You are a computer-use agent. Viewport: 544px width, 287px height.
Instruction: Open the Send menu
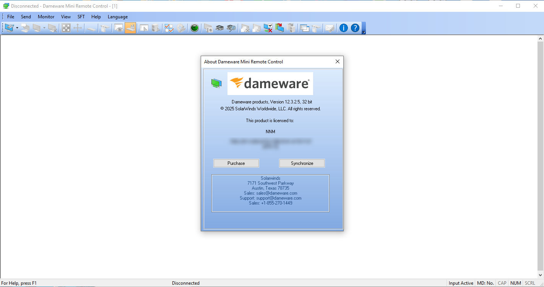(26, 17)
